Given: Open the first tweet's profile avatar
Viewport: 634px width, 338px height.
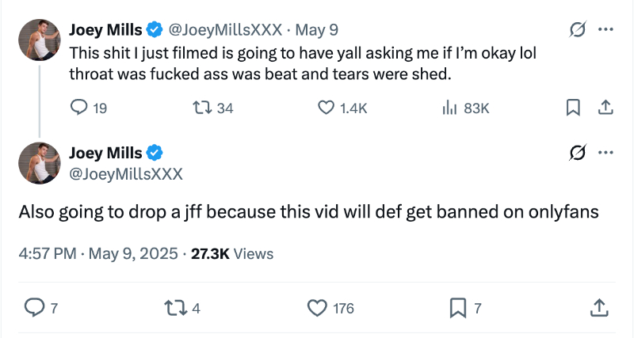Looking at the screenshot, I should 38,40.
